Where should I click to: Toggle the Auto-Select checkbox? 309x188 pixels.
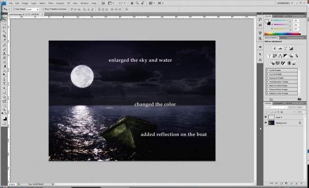pyautogui.click(x=14, y=9)
